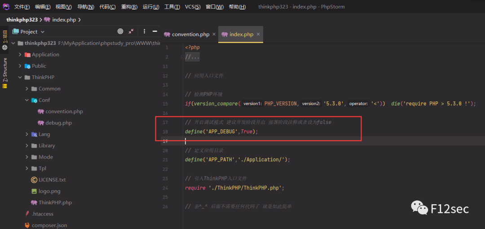Open the 编辑(E) menu
This screenshot has height=229, width=485.
click(43, 7)
